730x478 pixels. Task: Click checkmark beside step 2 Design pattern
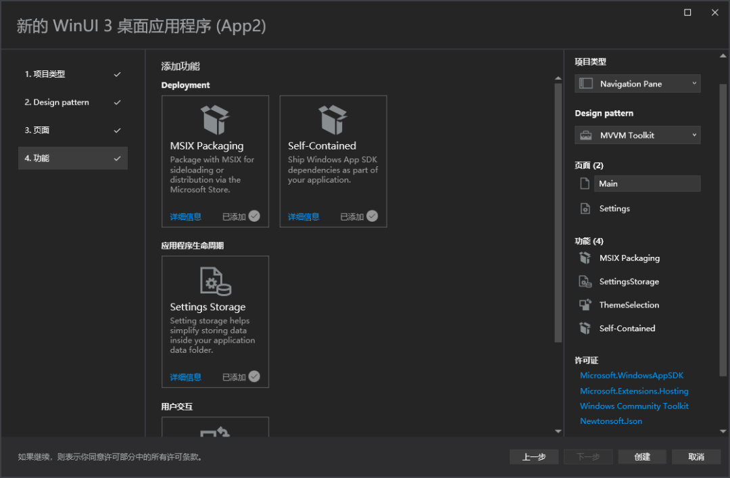tap(118, 102)
